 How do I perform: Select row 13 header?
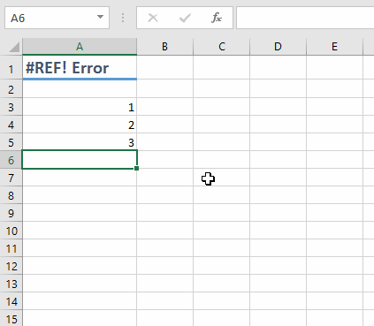click(11, 284)
